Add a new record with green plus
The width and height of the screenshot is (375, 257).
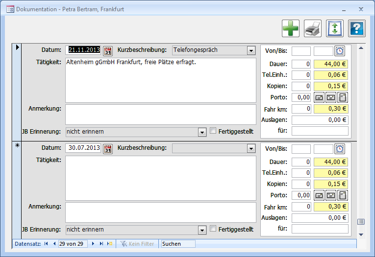291,28
